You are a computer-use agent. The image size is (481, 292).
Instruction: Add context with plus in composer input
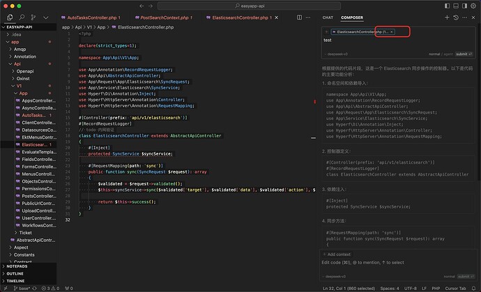pos(326,32)
